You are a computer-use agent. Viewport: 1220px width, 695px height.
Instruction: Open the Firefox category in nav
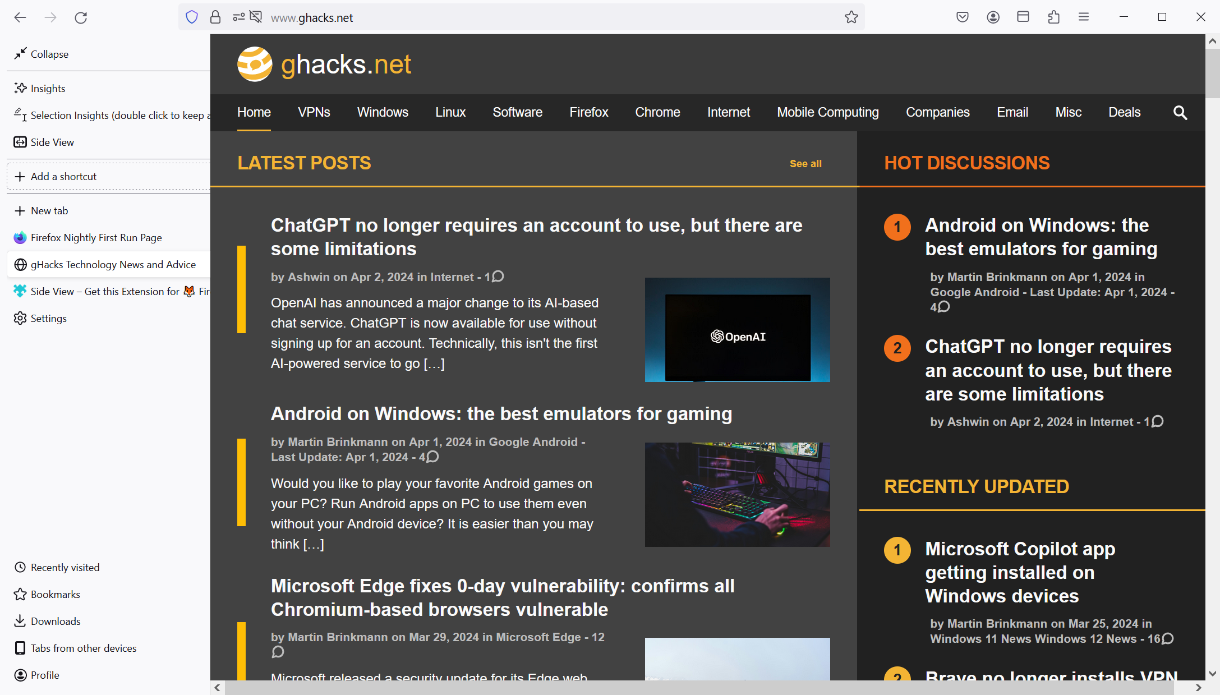[588, 112]
